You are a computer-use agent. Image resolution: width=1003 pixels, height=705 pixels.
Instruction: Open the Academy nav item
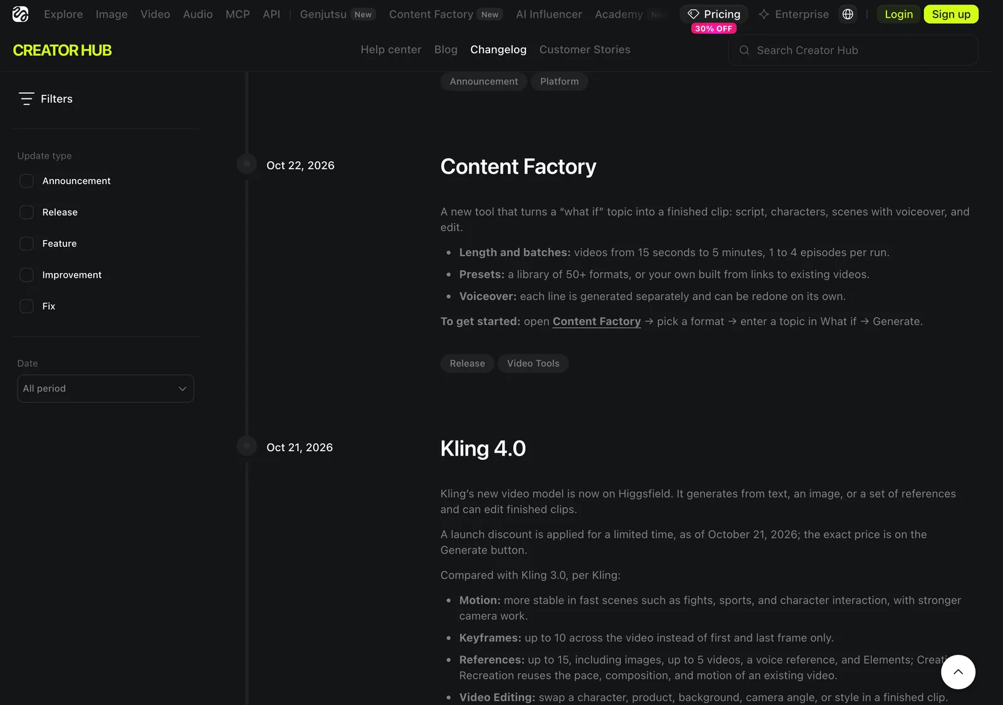pyautogui.click(x=619, y=14)
